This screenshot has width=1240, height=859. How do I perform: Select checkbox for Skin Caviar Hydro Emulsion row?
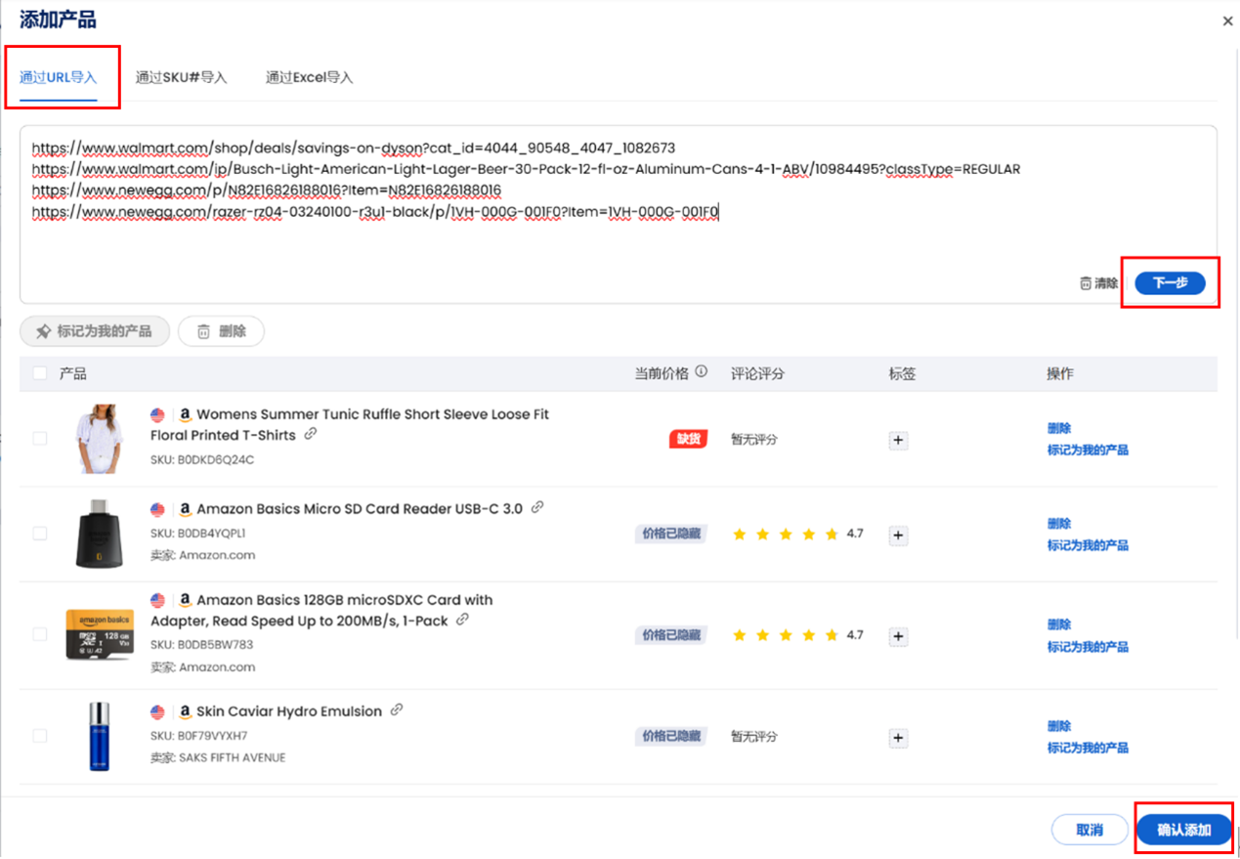[40, 736]
